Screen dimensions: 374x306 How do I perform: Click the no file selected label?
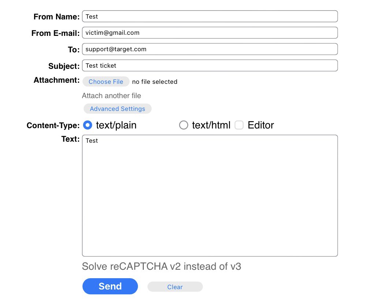tap(154, 82)
